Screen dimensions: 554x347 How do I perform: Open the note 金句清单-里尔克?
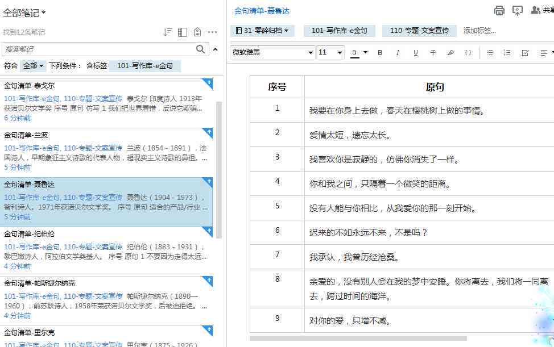pos(106,336)
